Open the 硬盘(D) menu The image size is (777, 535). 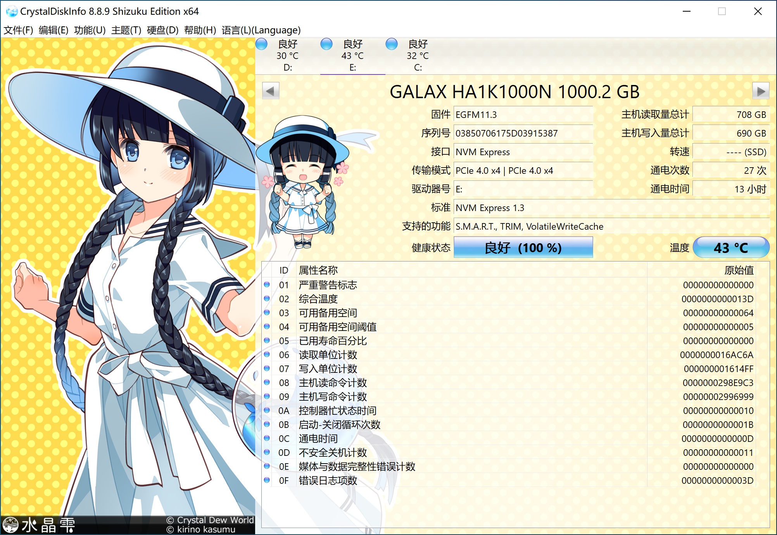162,30
